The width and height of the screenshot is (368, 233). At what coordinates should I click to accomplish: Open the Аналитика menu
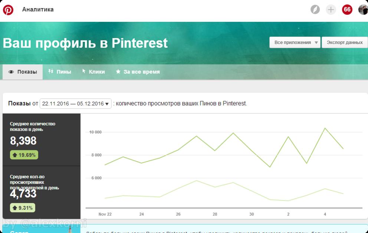point(38,9)
